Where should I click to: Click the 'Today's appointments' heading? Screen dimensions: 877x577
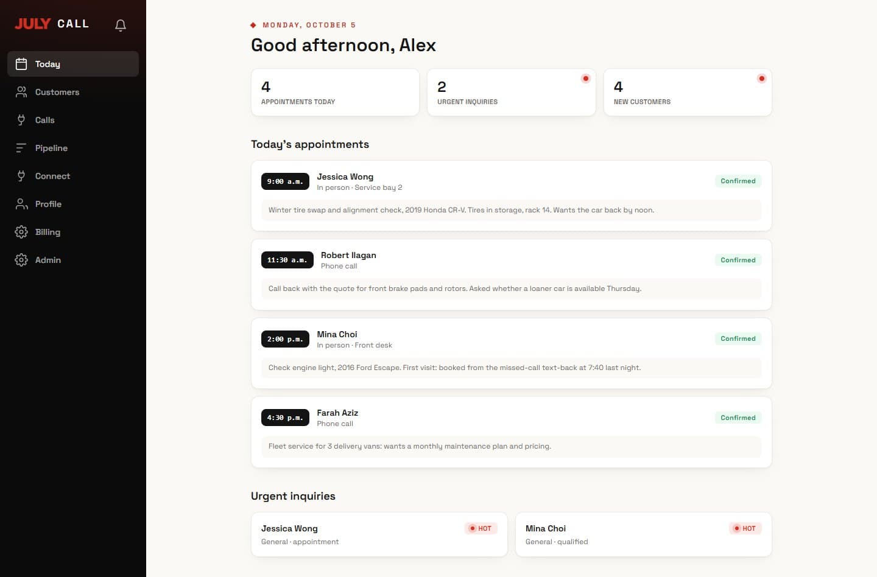click(310, 144)
